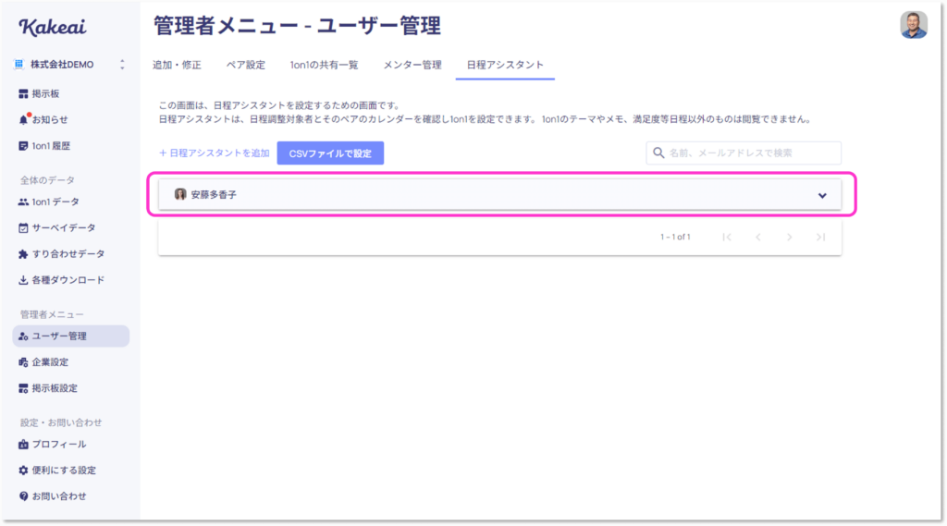Click the 企業設定 company settings icon
The image size is (947, 526).
pos(23,361)
